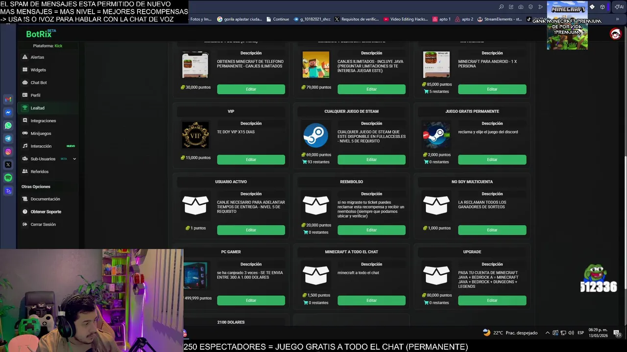Open the purple player icon in browser sidebar
Image resolution: width=627 pixels, height=352 pixels.
(x=8, y=191)
